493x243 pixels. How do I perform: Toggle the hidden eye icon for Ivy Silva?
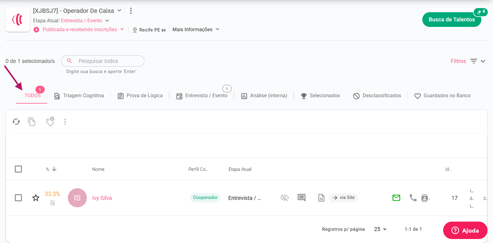pyautogui.click(x=285, y=198)
